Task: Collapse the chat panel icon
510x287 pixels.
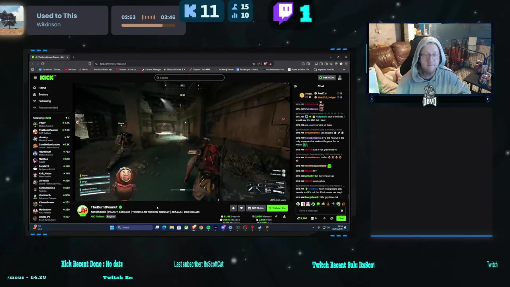Action: point(296,86)
